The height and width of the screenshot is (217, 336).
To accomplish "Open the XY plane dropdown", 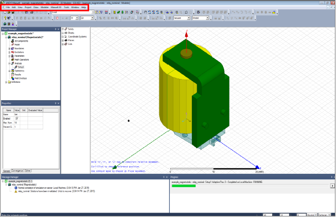I will (77, 18).
